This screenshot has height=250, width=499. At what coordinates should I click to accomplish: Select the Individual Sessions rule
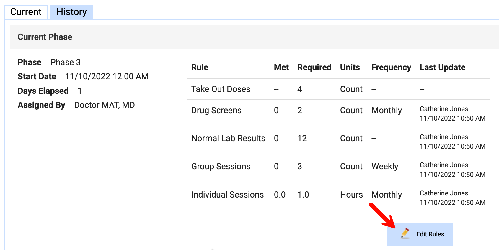tap(227, 195)
